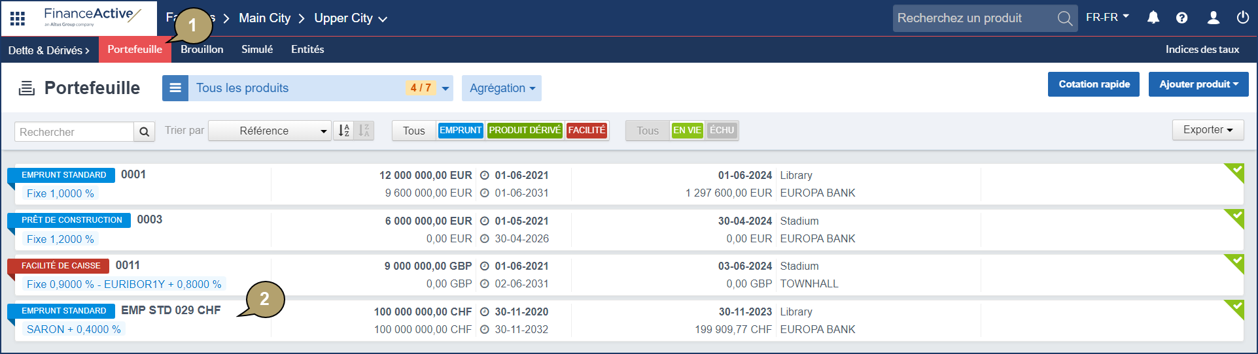This screenshot has height=354, width=1258.
Task: Click the green checkmark corner on loan 0001
Action: [x=1236, y=171]
